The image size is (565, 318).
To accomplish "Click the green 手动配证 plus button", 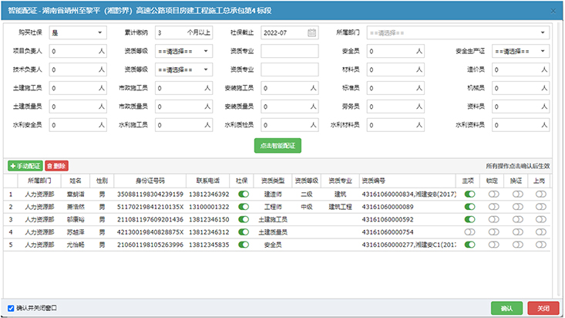I will pyautogui.click(x=25, y=166).
